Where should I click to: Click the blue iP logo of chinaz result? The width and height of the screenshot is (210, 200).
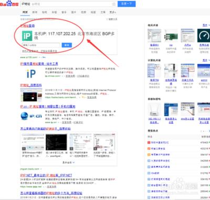(x=31, y=73)
